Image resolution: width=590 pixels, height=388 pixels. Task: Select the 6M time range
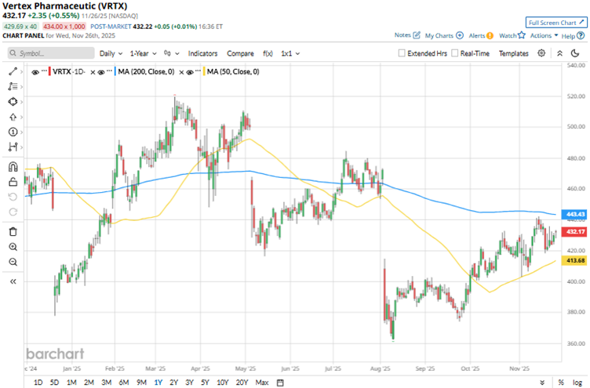point(124,382)
